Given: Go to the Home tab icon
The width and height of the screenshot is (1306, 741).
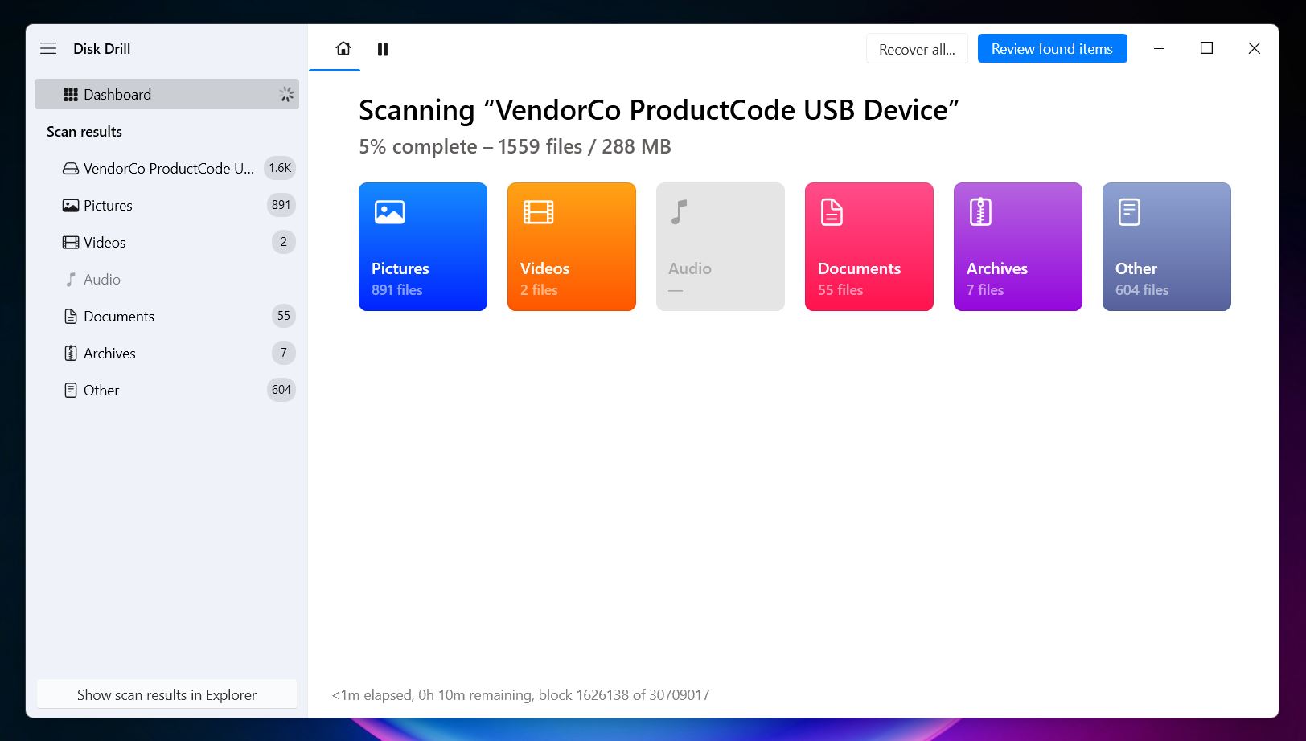Looking at the screenshot, I should (343, 49).
